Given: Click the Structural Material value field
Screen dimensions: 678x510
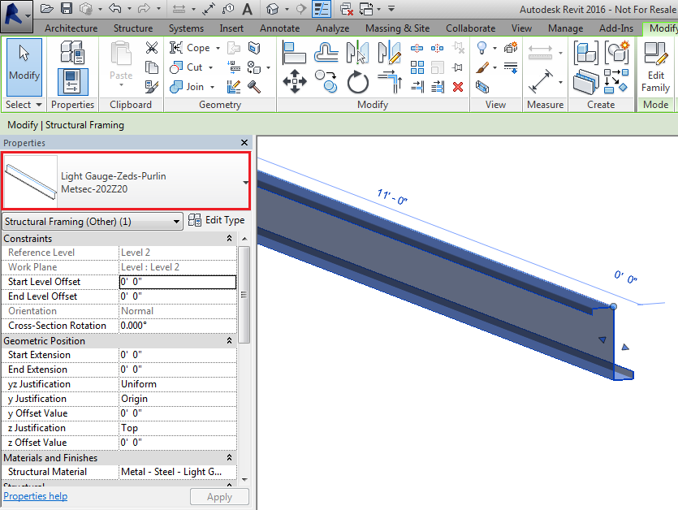Looking at the screenshot, I should pyautogui.click(x=178, y=472).
